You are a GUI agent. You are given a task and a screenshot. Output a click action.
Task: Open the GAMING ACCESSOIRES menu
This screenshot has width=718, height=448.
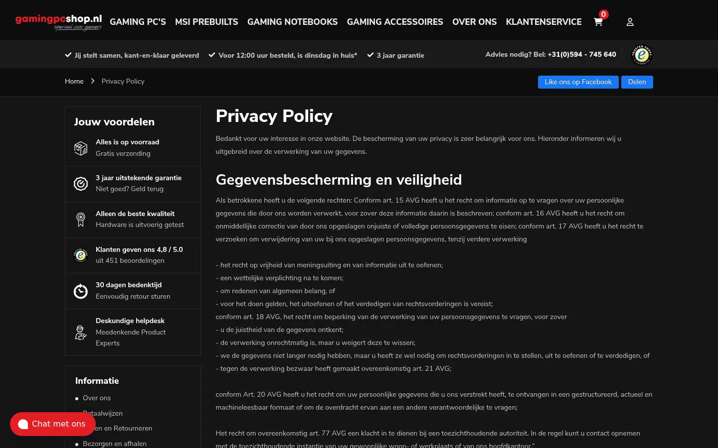click(x=395, y=22)
